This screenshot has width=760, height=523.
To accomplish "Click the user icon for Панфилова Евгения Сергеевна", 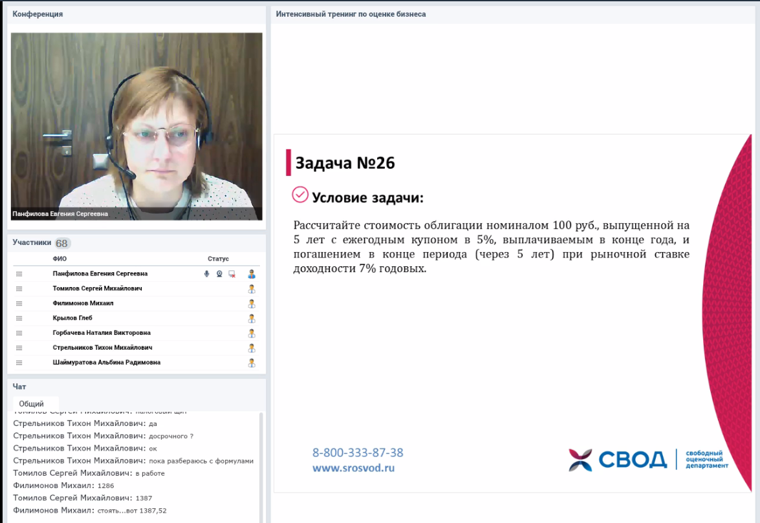I will (252, 274).
